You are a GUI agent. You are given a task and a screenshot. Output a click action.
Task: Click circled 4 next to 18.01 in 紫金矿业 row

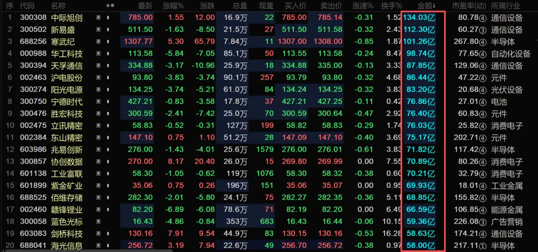coord(483,186)
